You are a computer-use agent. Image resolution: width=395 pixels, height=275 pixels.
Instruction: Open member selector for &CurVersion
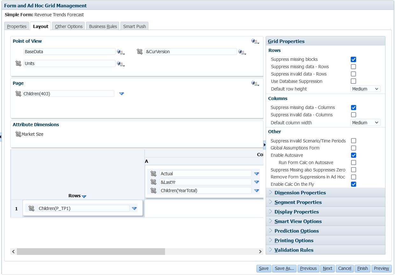pos(242,52)
